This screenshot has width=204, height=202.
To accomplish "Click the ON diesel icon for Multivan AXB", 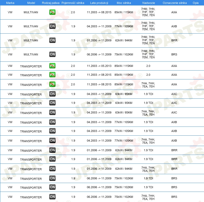I will point(52,26).
